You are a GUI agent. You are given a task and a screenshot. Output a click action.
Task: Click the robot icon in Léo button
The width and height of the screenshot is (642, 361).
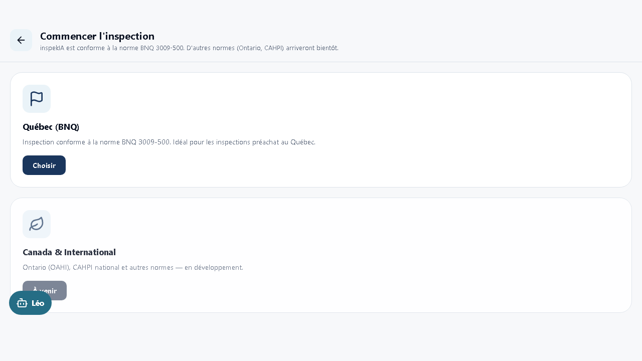22,303
